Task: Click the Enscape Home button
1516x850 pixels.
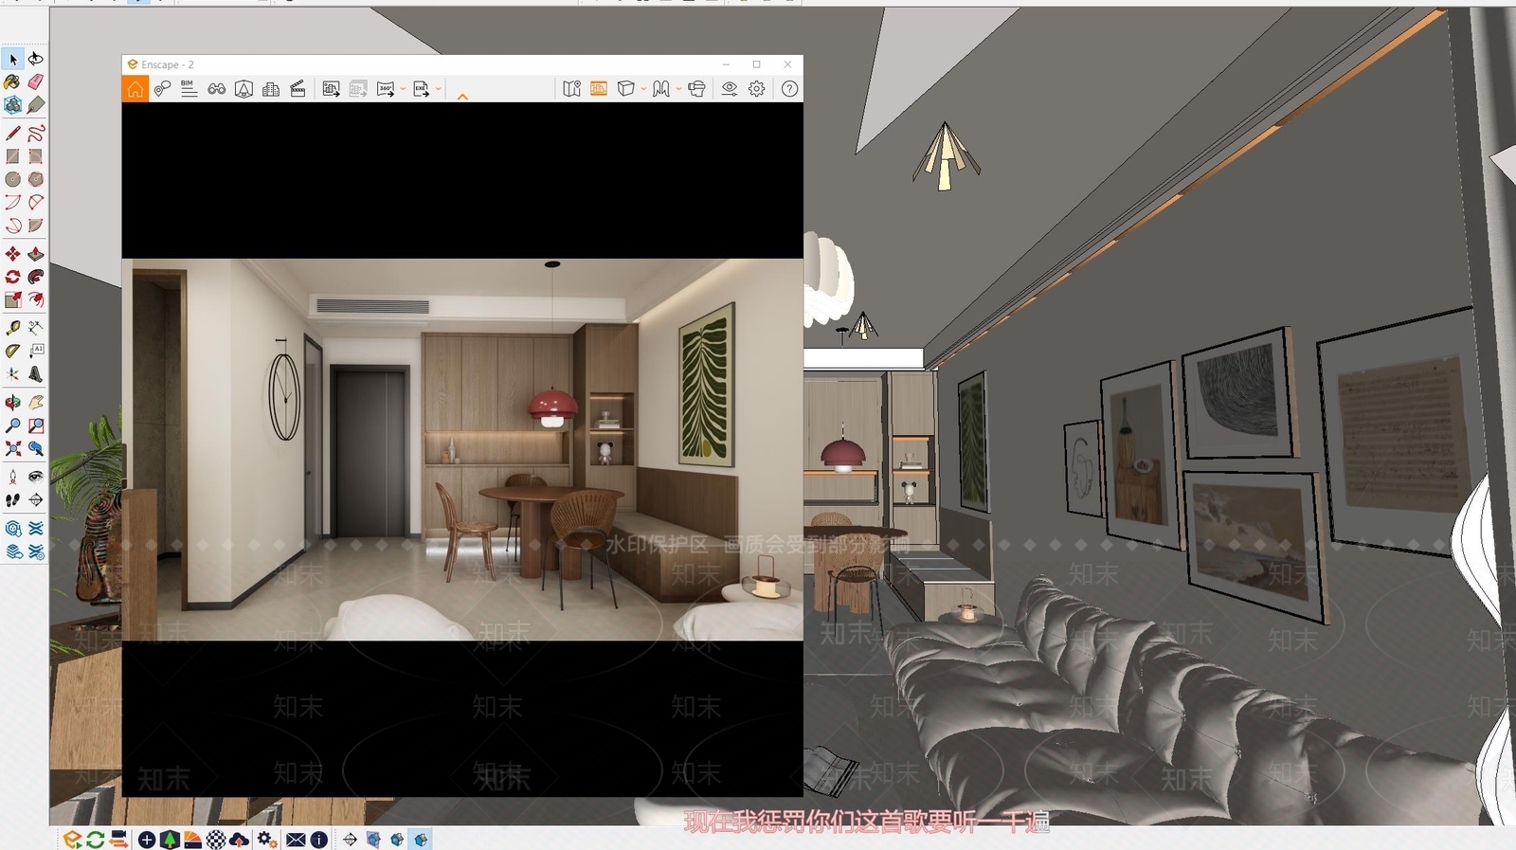Action: click(x=135, y=89)
